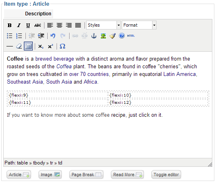Increase indent of the paragraph
This screenshot has width=216, height=183.
41,36
